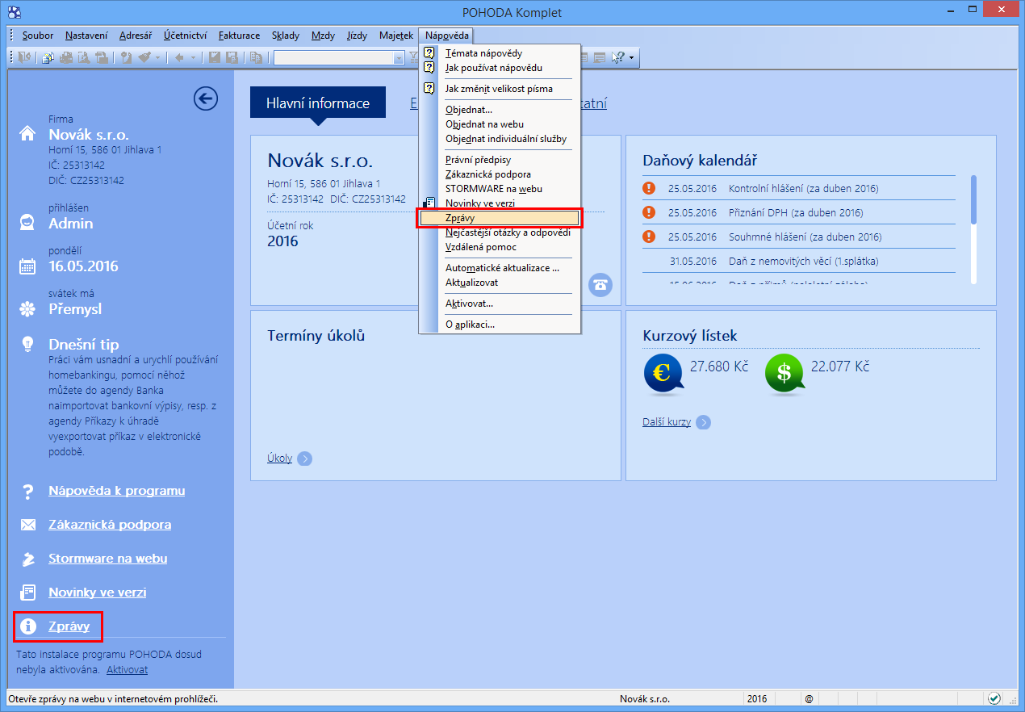This screenshot has width=1025, height=712.
Task: Open the Soubor menu
Action: coord(38,36)
